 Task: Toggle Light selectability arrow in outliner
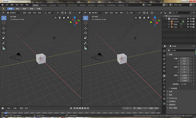188,27
